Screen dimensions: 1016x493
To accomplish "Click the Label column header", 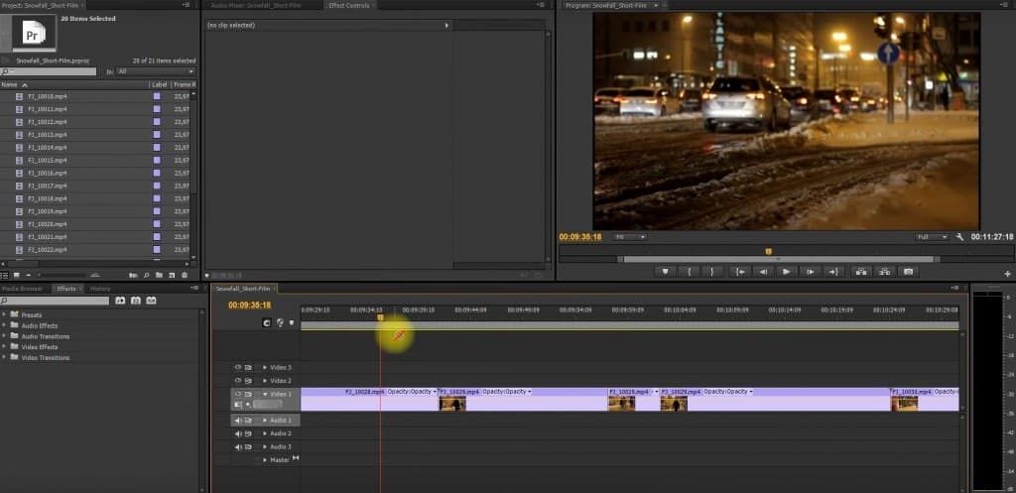I will [x=160, y=85].
